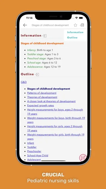Open the G&D link
This screenshot has width=106, height=189.
[x=24, y=82]
